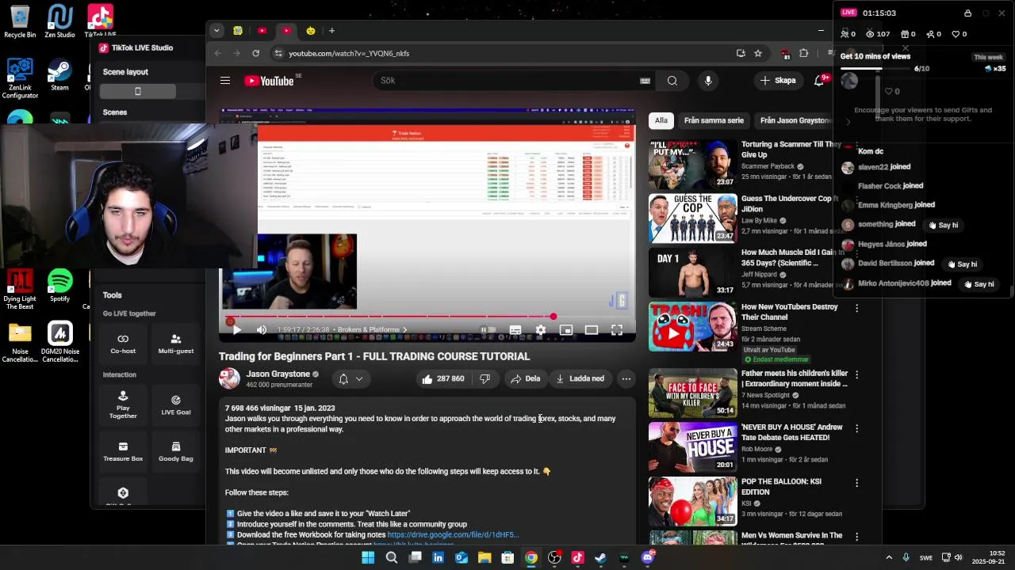1015x570 pixels.
Task: Open the YouTube hamburger guide menu
Action: pyautogui.click(x=225, y=81)
